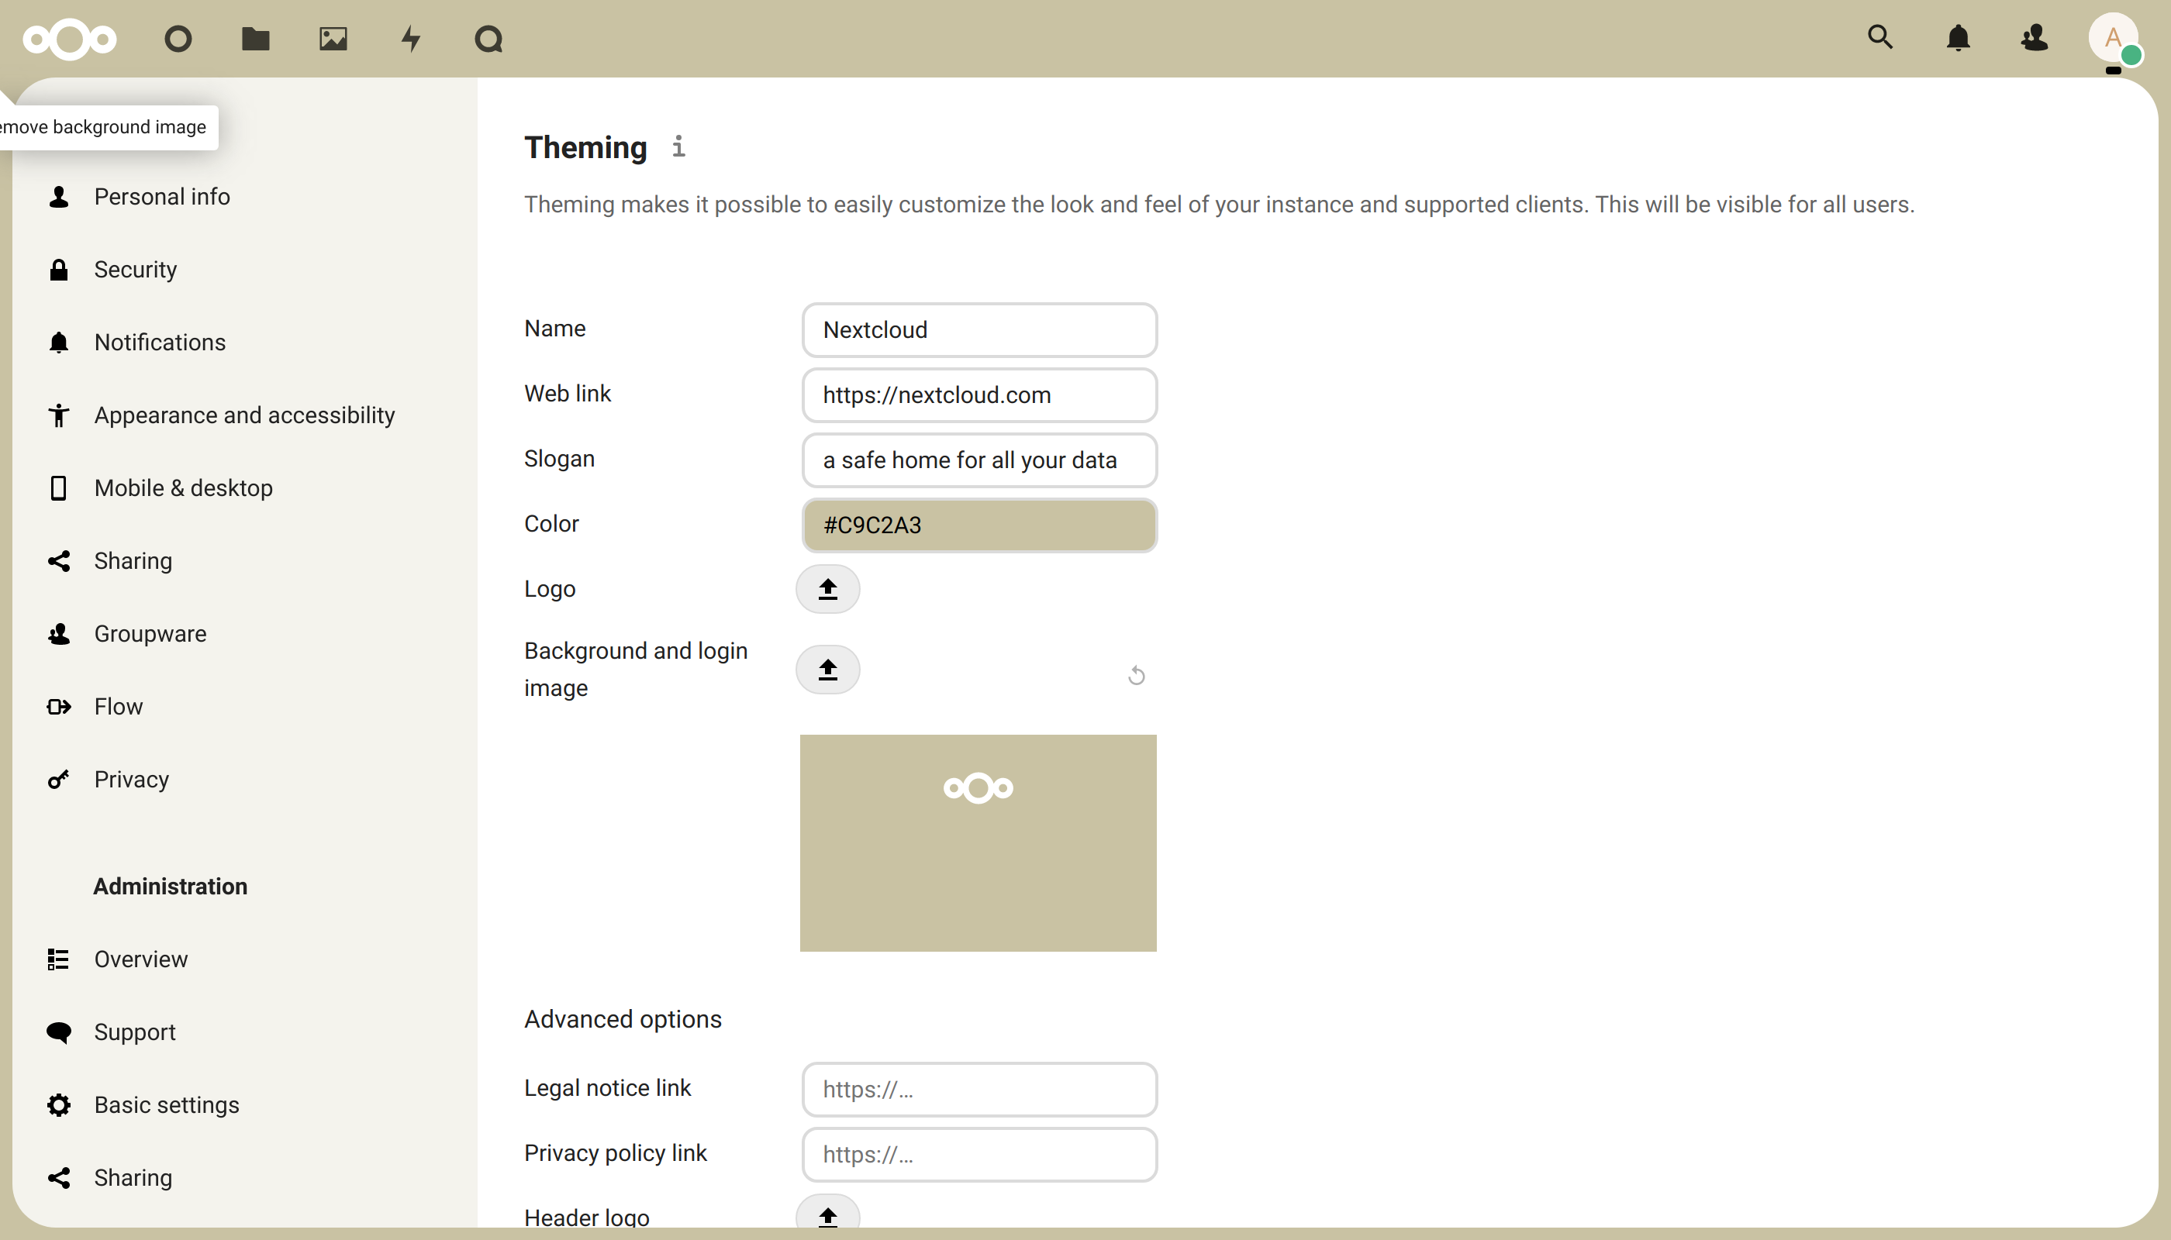2171x1240 pixels.
Task: Click the Dashboard circle icon
Action: tap(178, 38)
